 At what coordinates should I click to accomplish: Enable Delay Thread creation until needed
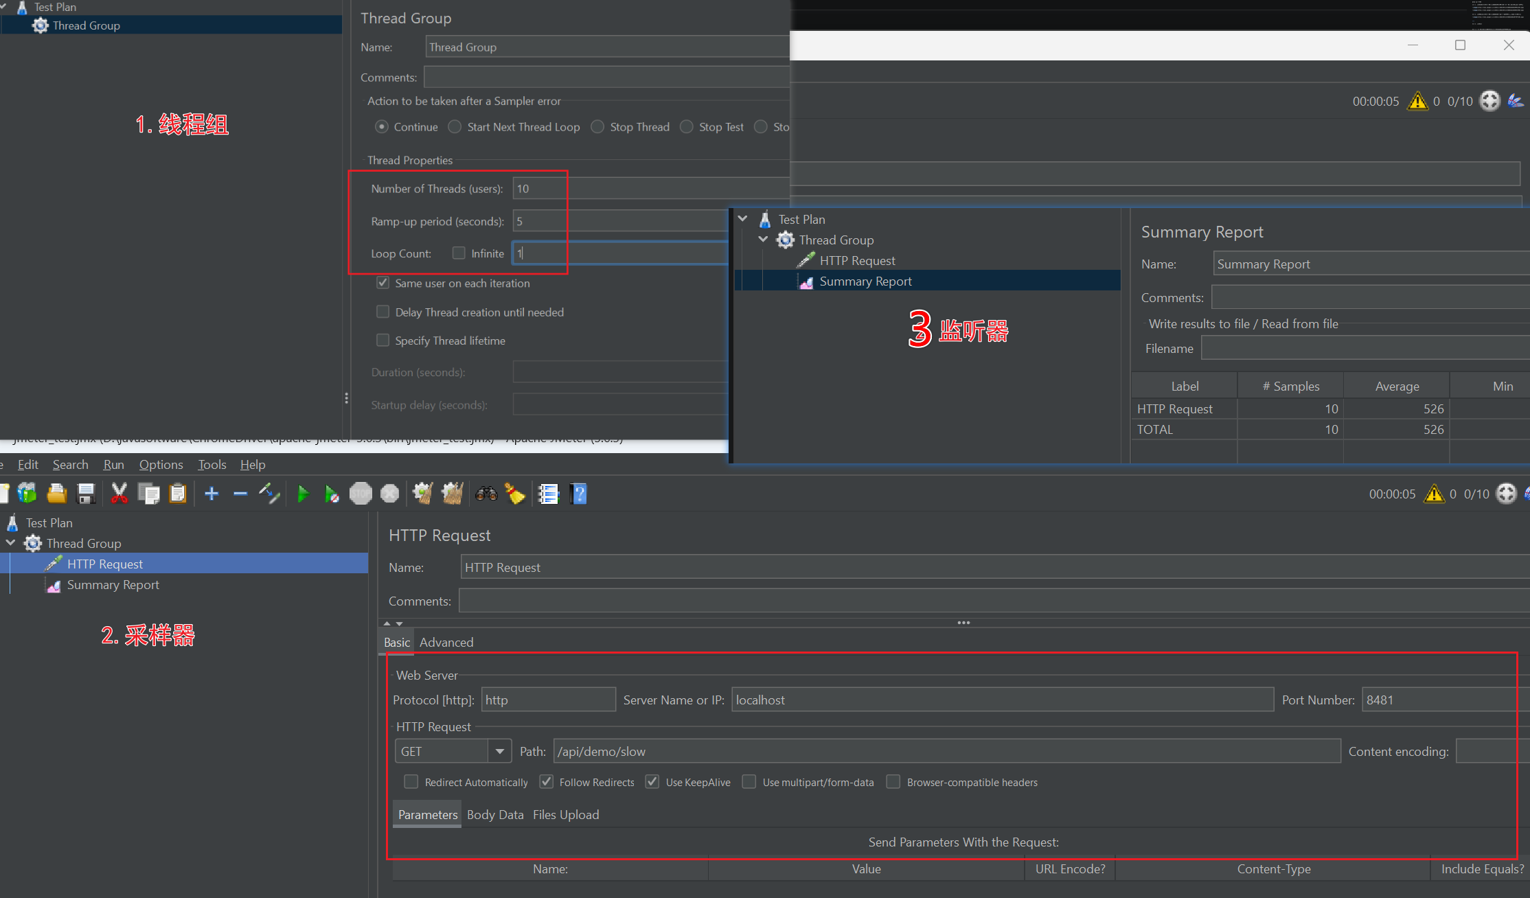click(383, 312)
